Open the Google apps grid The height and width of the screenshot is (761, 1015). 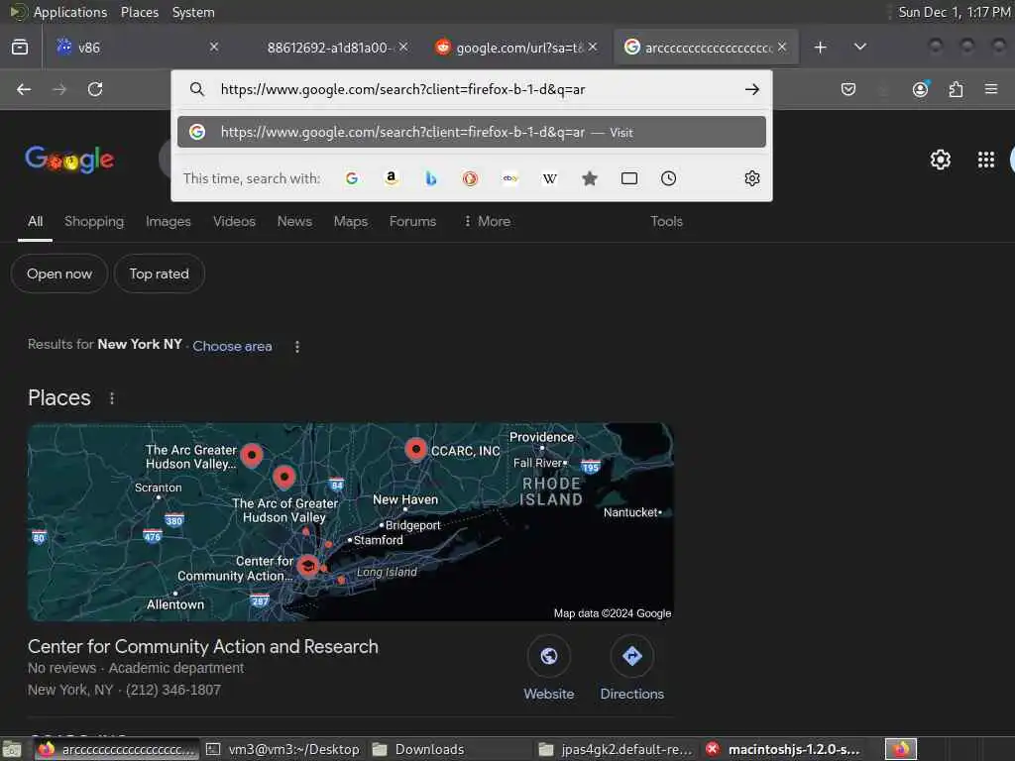(986, 160)
